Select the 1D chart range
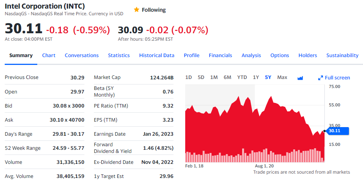The width and height of the screenshot is (363, 185). (188, 77)
